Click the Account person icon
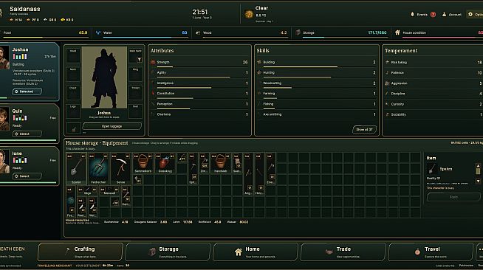The image size is (483, 270). (444, 14)
